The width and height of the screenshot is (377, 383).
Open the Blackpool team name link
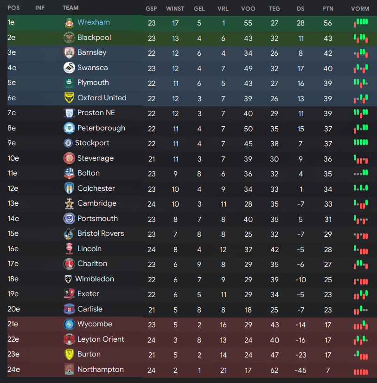pos(94,38)
